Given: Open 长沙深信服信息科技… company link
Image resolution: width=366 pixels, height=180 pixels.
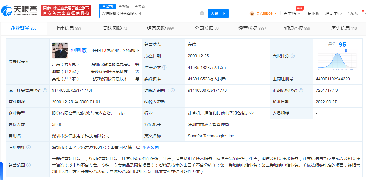Looking at the screenshot, I should [x=111, y=72].
